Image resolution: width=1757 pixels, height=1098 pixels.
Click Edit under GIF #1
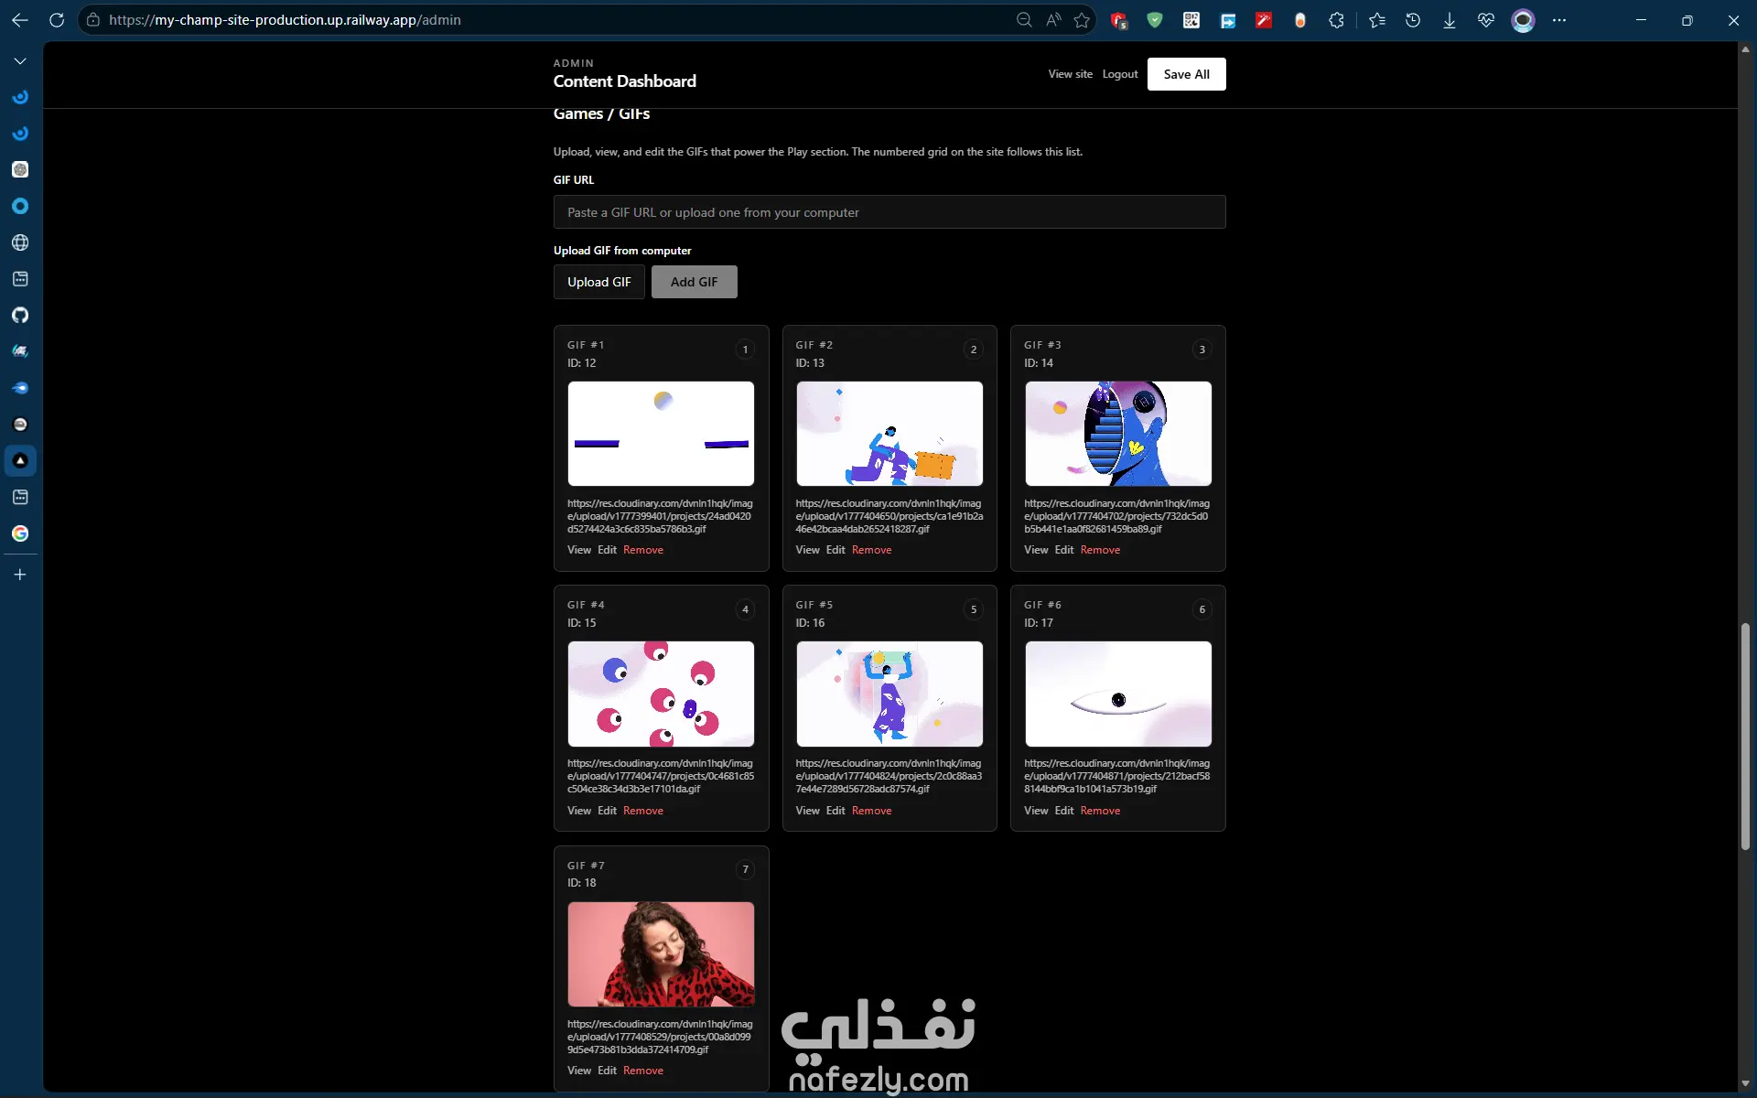(607, 550)
